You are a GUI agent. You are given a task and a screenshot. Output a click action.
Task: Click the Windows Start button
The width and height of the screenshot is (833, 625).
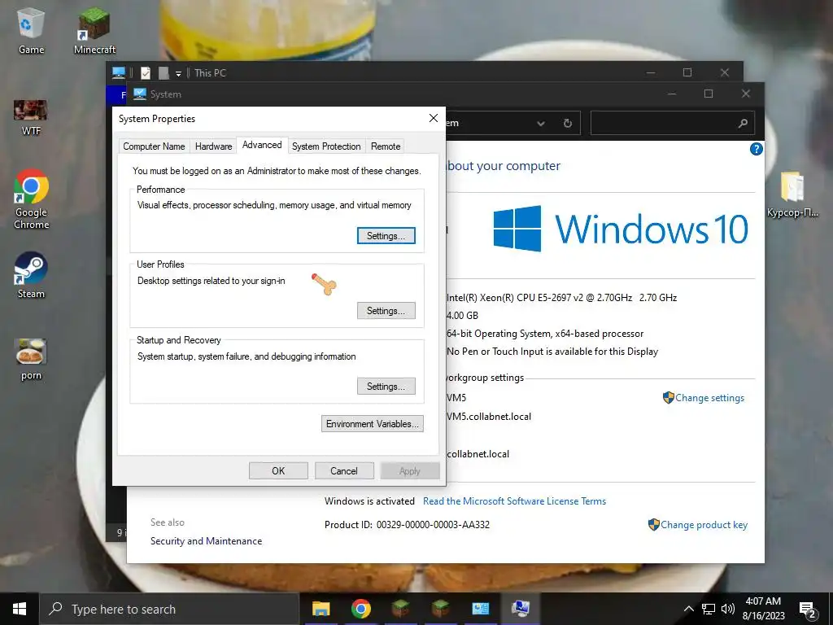click(x=20, y=609)
